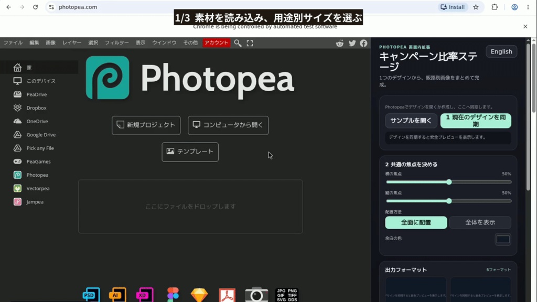This screenshot has height=302, width=537.
Task: Click the サンプルを開く button
Action: pyautogui.click(x=411, y=121)
